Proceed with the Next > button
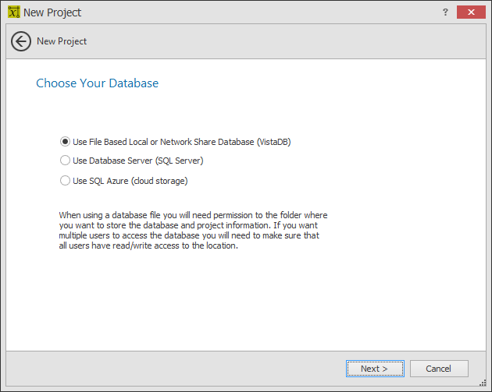Screen dimensions: 492x392 (375, 369)
